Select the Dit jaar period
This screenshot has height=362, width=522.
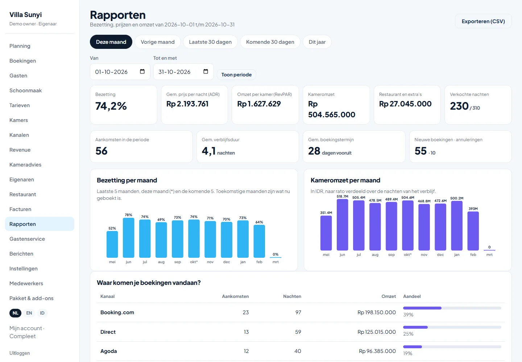(x=317, y=42)
